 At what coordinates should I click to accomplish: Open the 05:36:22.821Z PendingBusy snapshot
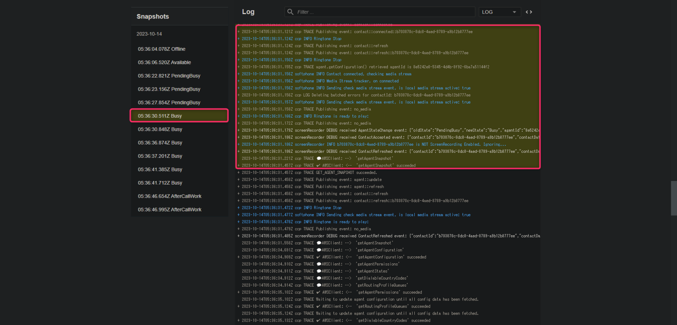coord(169,76)
